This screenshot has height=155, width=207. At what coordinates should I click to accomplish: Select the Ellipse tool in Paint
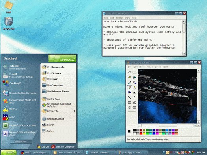point(129,108)
